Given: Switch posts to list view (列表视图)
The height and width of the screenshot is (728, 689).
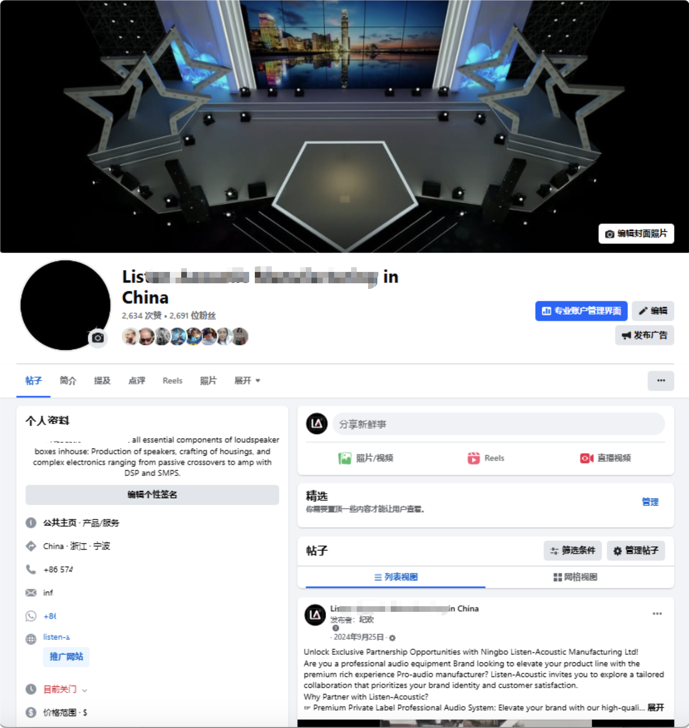Looking at the screenshot, I should [395, 577].
